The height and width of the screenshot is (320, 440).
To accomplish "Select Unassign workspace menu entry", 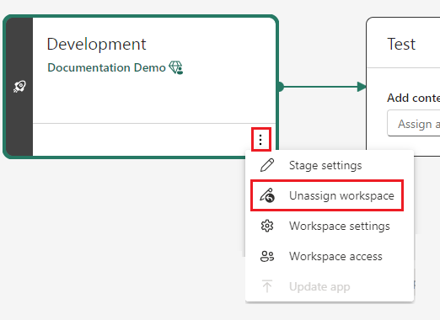I will point(327,195).
